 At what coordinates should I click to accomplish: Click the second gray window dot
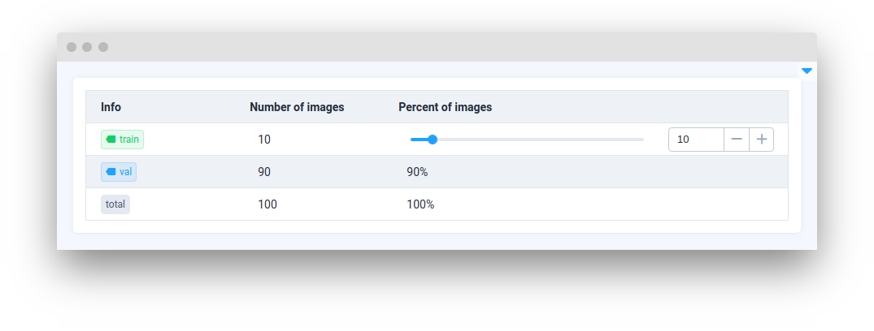point(87,47)
